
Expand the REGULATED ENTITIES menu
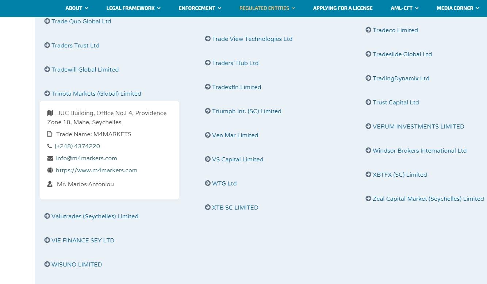(267, 8)
